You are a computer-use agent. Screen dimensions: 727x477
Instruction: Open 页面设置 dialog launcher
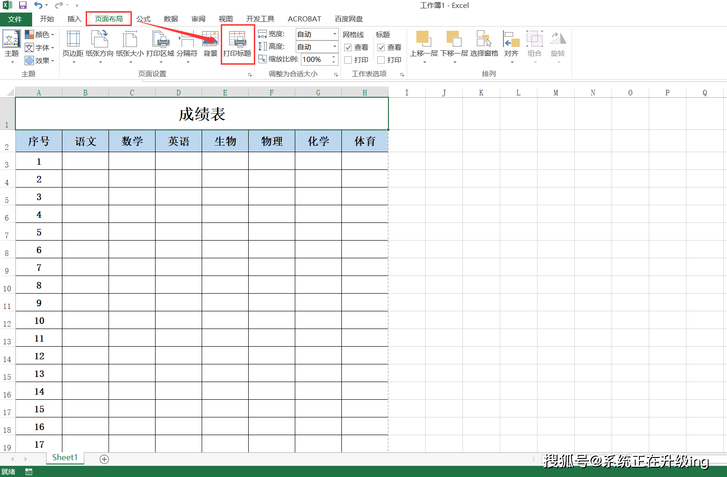click(x=250, y=74)
